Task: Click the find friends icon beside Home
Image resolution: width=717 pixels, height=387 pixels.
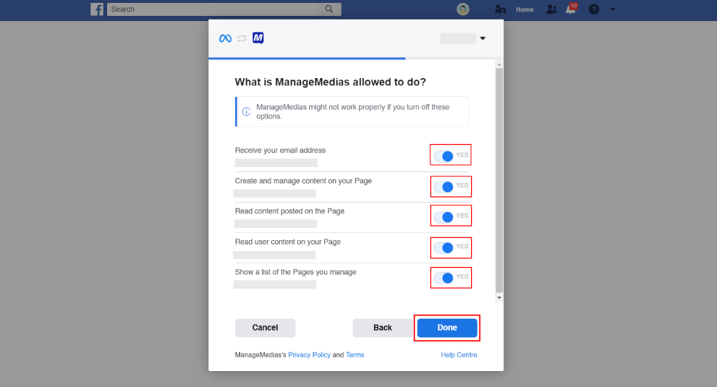Action: click(x=500, y=9)
